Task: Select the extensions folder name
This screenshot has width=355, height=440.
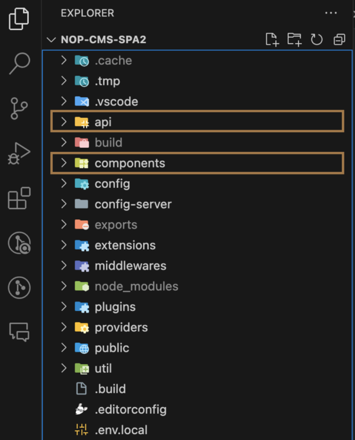Action: coord(125,245)
